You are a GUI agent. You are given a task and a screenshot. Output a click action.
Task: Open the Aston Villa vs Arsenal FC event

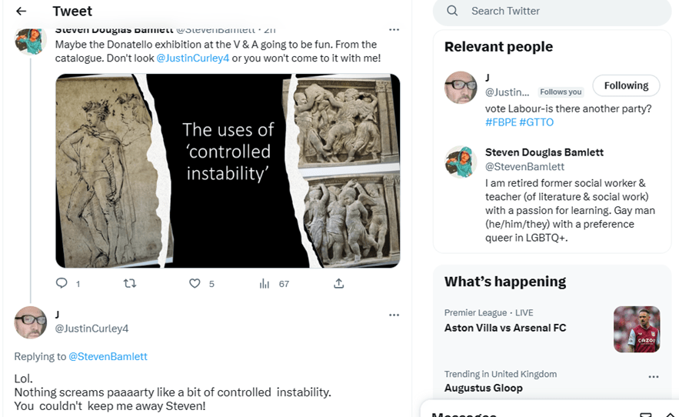pyautogui.click(x=504, y=328)
